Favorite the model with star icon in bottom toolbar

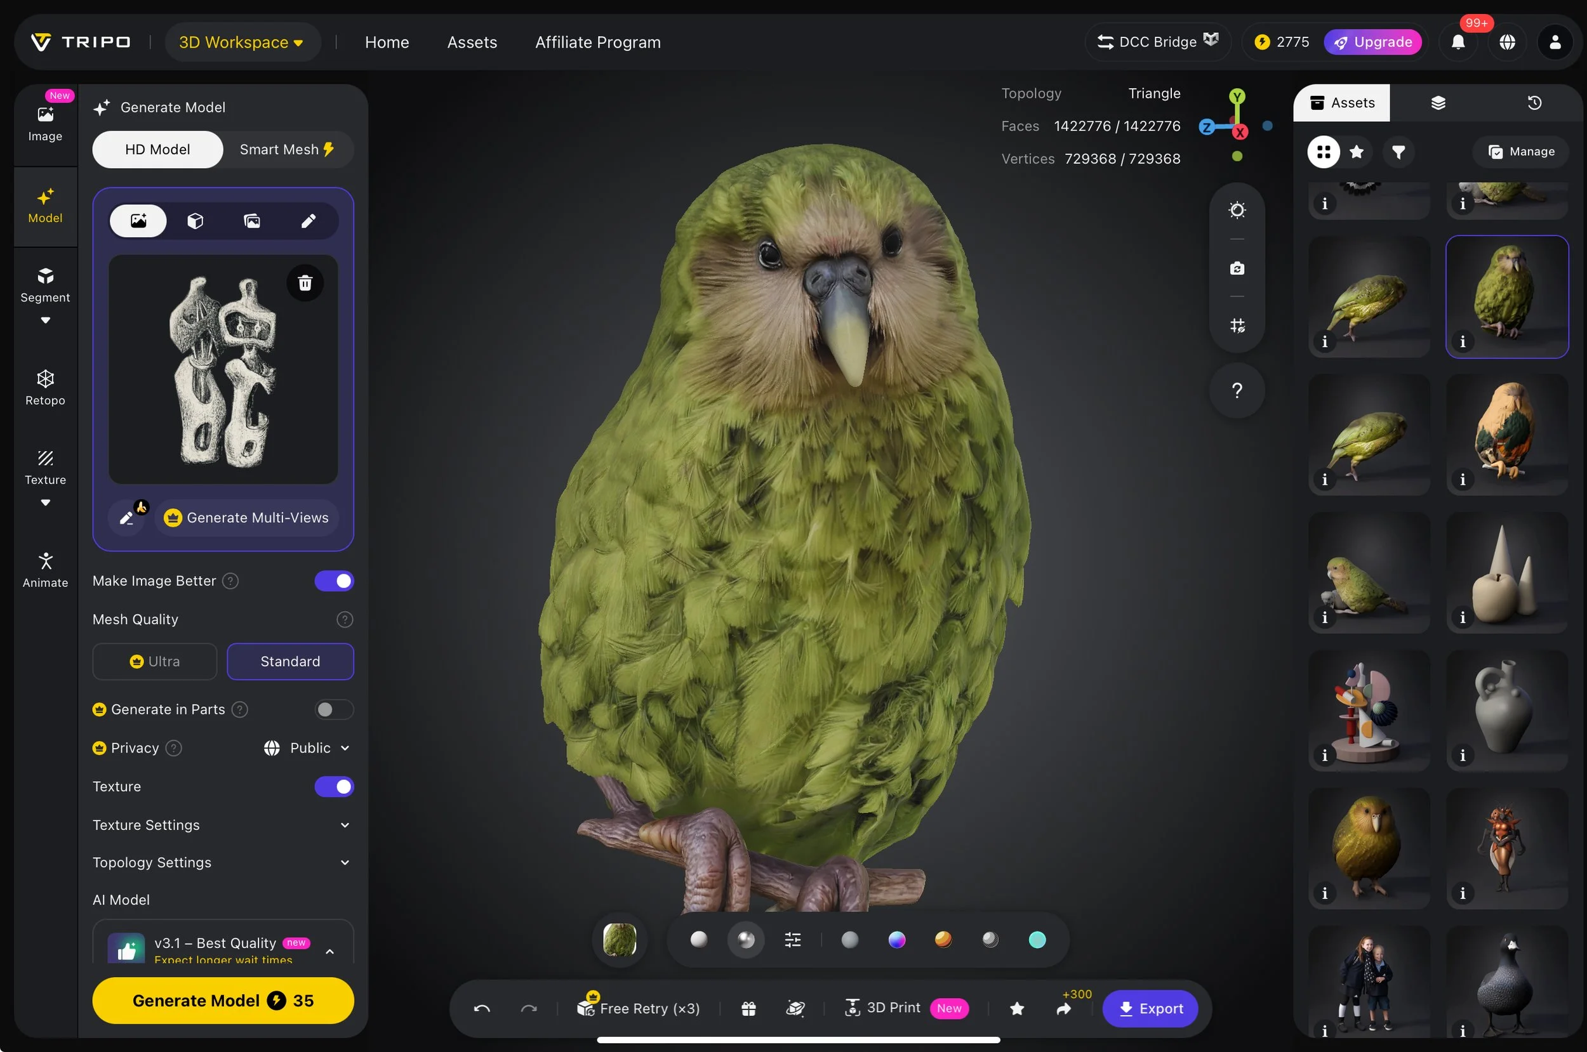(x=1016, y=1008)
